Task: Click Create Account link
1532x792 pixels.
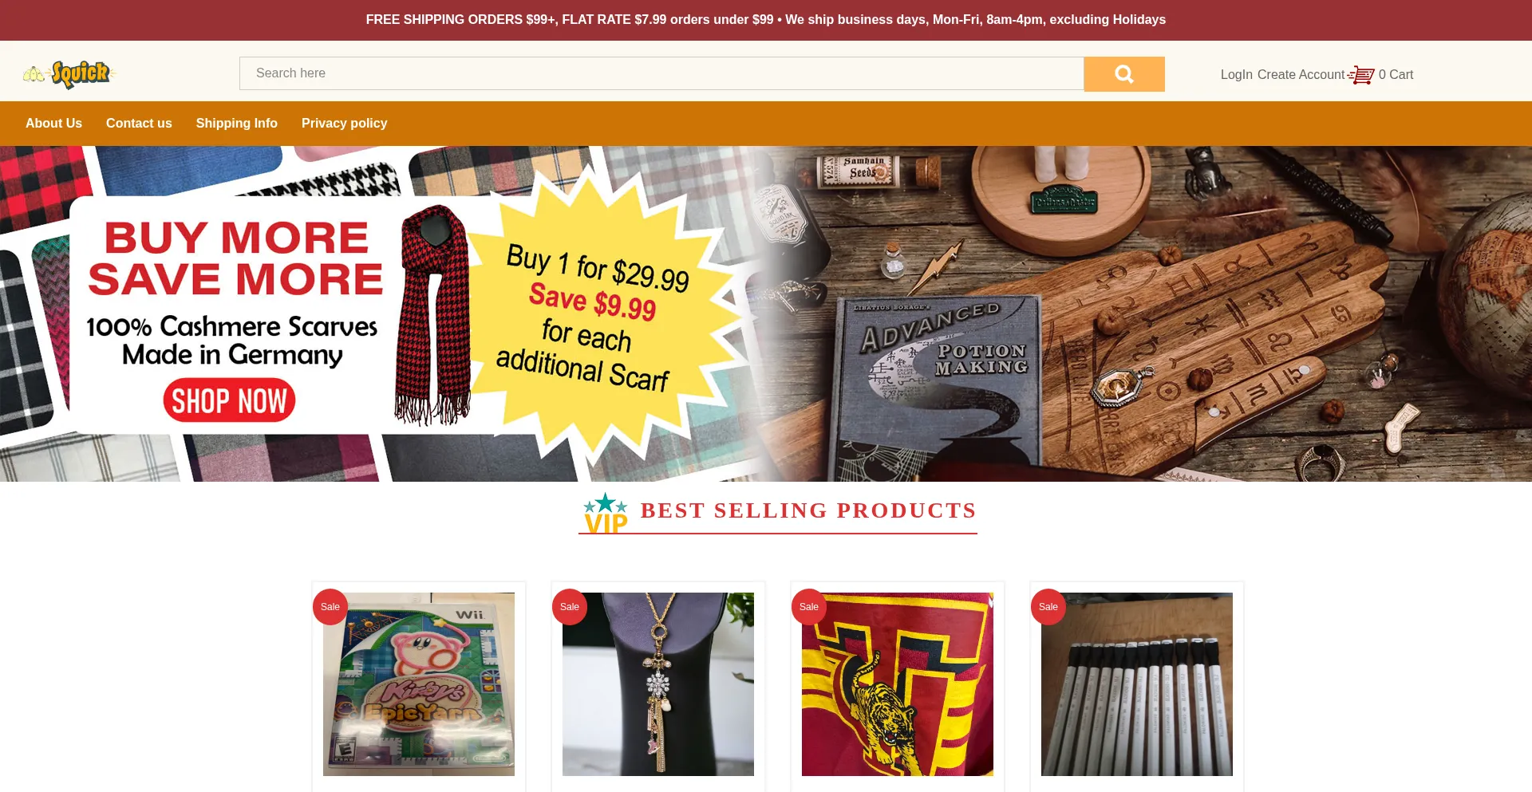Action: point(1301,75)
